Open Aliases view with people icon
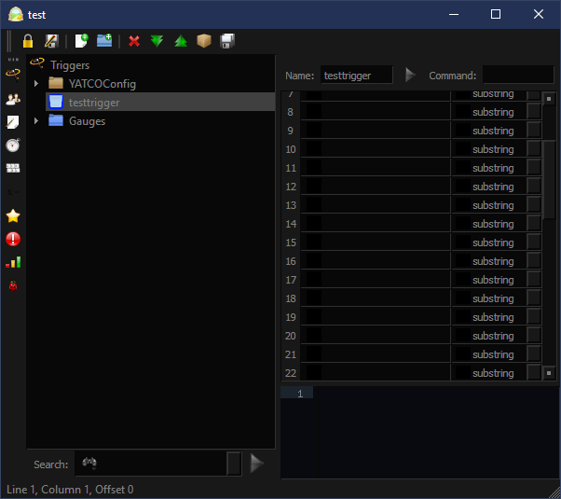 (13, 99)
